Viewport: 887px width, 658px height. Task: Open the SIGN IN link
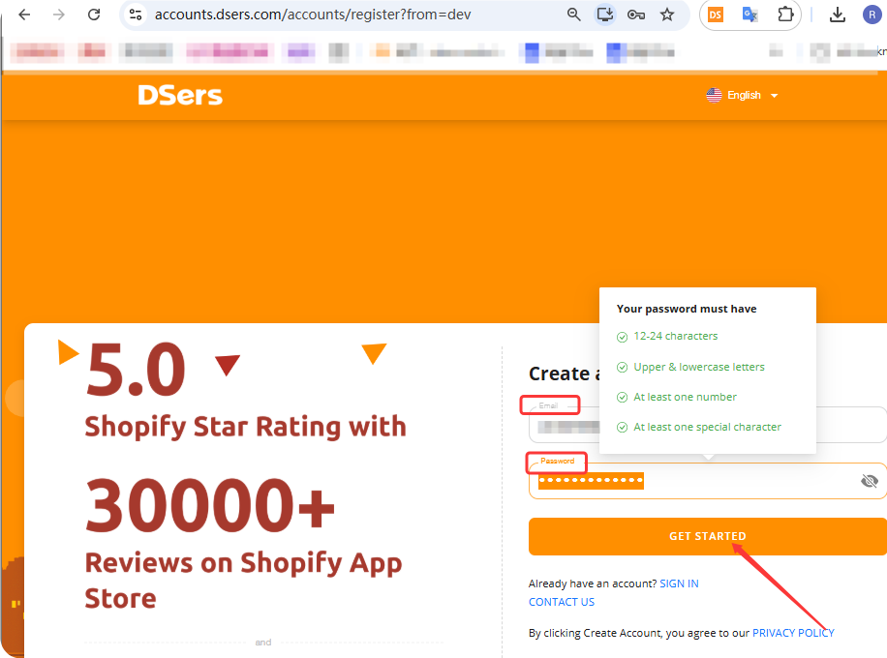tap(679, 583)
